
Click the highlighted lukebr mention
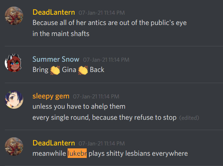(x=77, y=153)
